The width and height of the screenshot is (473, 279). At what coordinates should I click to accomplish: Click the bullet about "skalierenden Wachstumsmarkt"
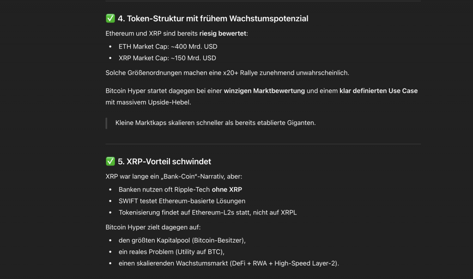(x=229, y=263)
